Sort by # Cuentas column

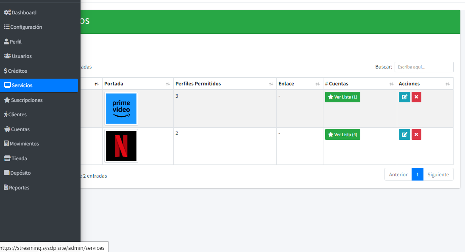pyautogui.click(x=360, y=84)
